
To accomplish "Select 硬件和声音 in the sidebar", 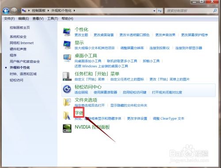I will [18, 49].
